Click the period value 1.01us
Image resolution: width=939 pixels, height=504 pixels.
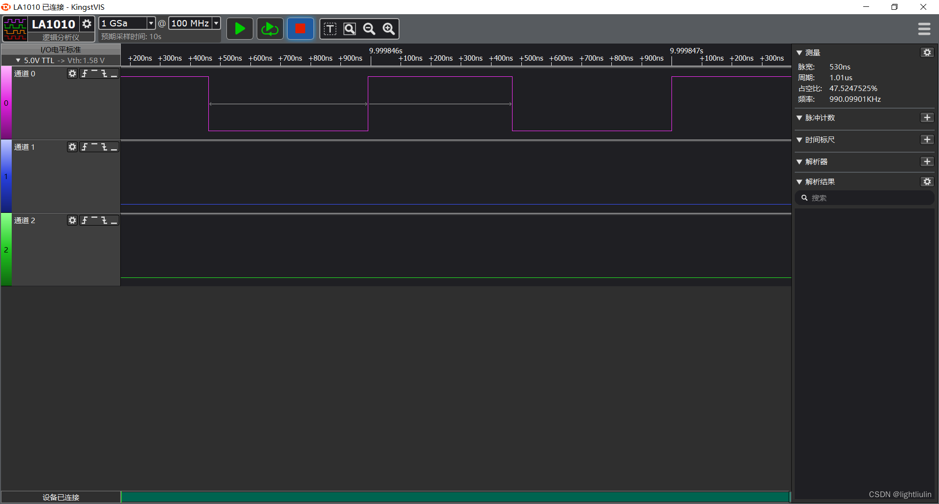click(841, 77)
